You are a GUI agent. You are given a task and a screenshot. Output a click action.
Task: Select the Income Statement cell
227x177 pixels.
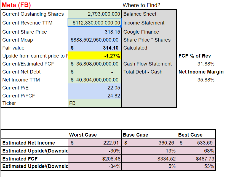point(144,23)
